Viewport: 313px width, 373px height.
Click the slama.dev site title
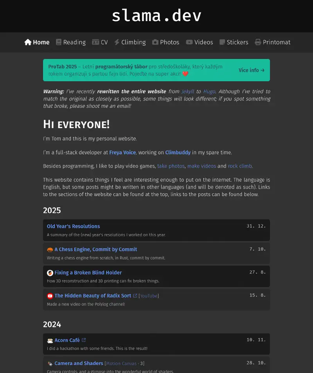click(x=156, y=16)
